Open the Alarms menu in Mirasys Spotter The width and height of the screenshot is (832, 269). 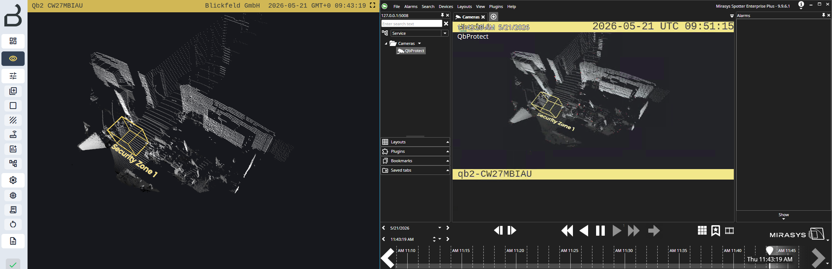coord(411,7)
